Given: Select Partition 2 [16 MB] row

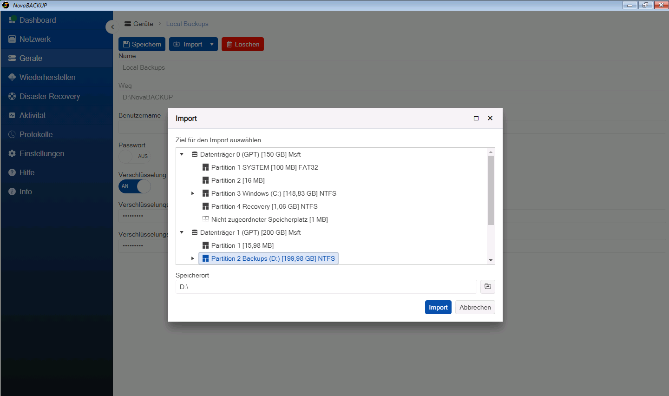Looking at the screenshot, I should point(234,180).
